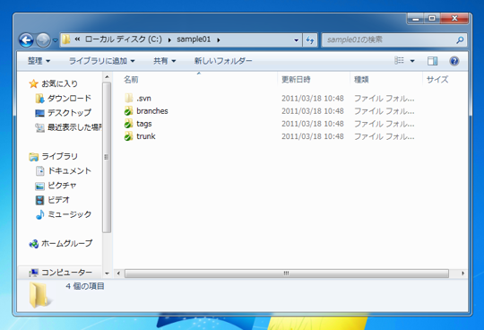Click the 最近表示した場所 icon

coord(39,127)
